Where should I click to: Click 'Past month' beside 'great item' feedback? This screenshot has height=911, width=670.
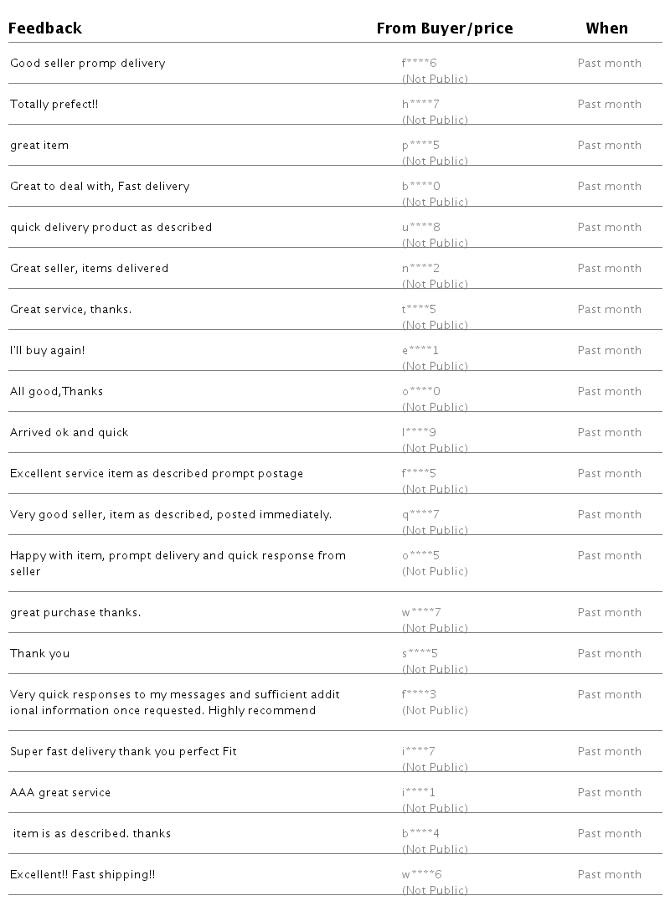coord(609,146)
